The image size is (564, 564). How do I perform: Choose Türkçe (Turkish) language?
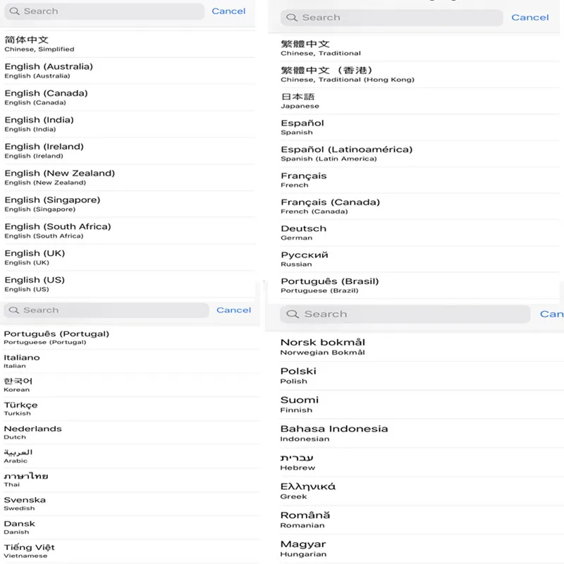pos(21,408)
